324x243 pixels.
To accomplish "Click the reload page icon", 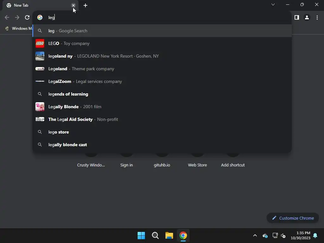I will 27,17.
